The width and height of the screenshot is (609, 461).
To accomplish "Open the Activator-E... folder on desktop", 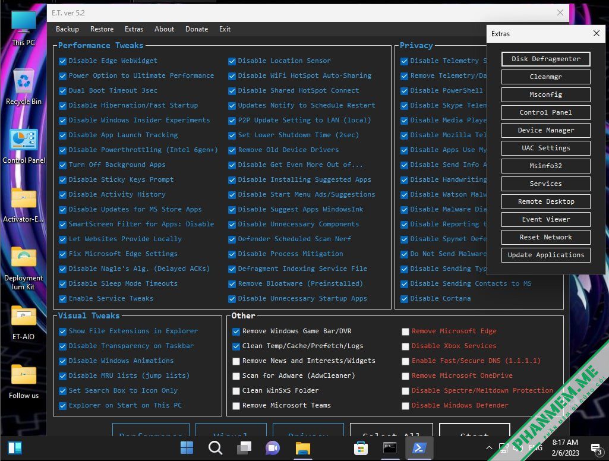I will [x=23, y=205].
